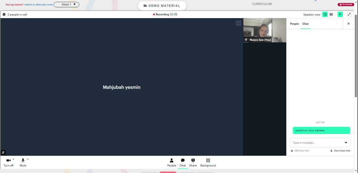
Task: Start screen Share
Action: pyautogui.click(x=193, y=163)
